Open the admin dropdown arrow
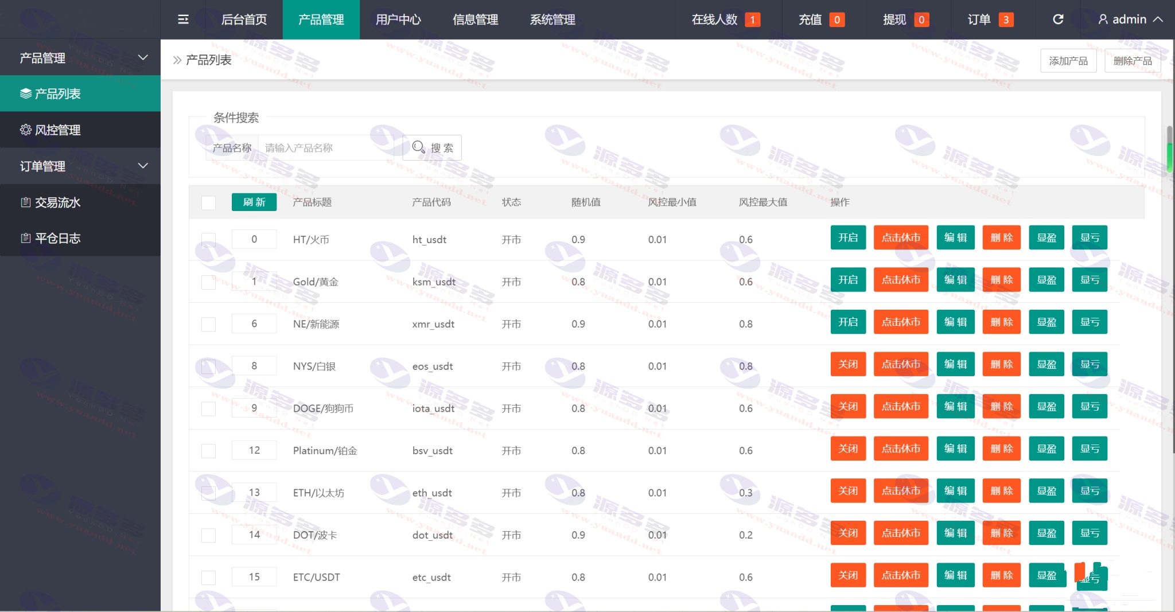1175x612 pixels. [1158, 20]
